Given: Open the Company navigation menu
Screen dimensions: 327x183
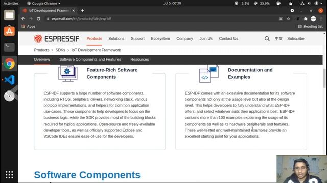Looking at the screenshot, I should pyautogui.click(x=184, y=39).
